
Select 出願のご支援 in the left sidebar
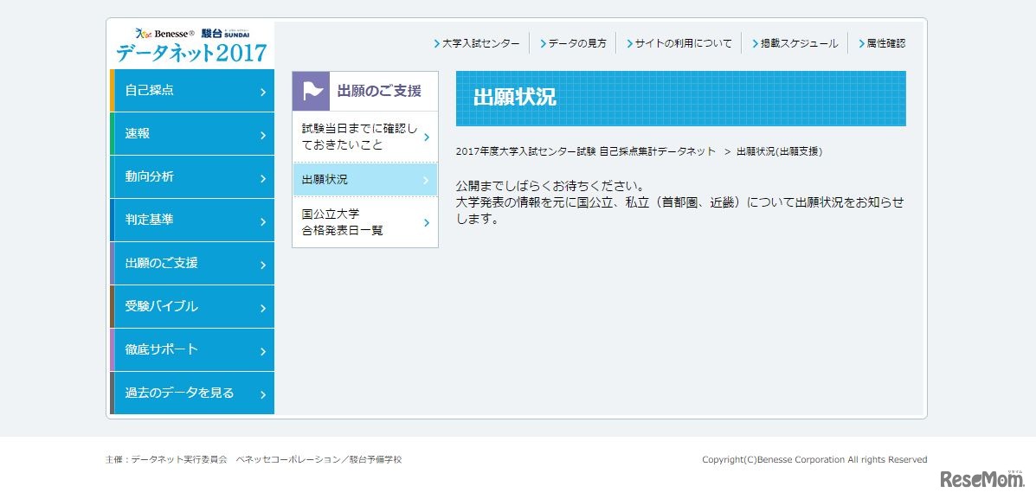coord(193,264)
